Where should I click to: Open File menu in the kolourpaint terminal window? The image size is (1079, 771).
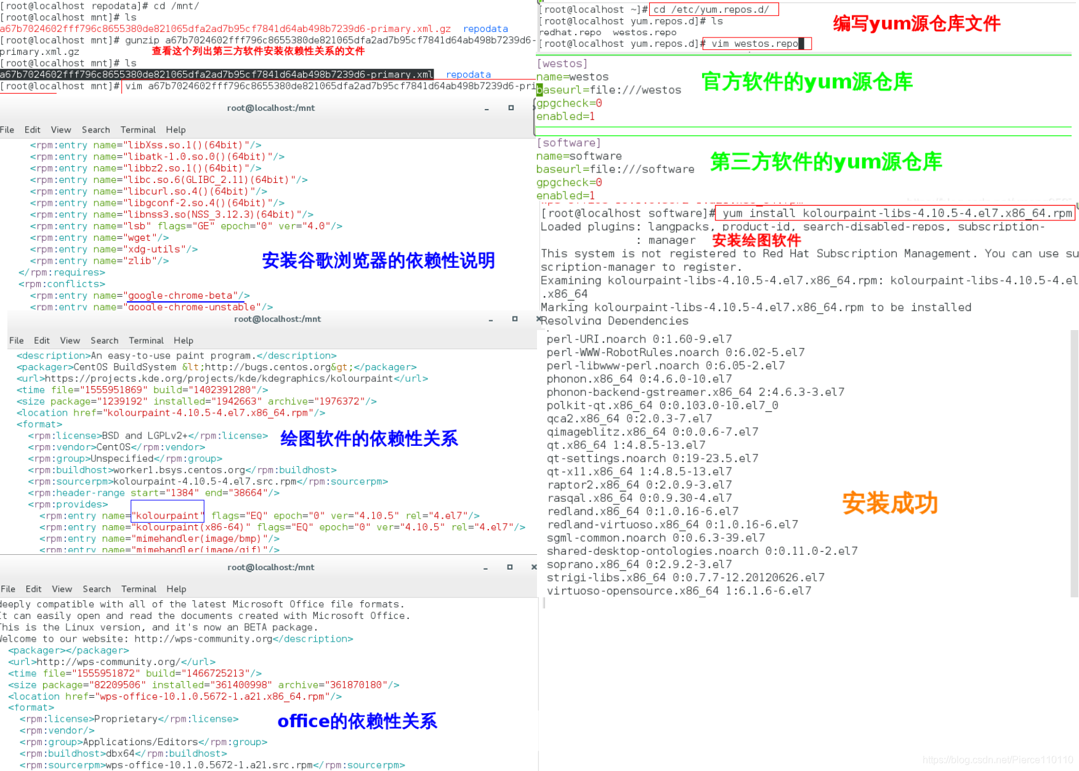point(17,341)
